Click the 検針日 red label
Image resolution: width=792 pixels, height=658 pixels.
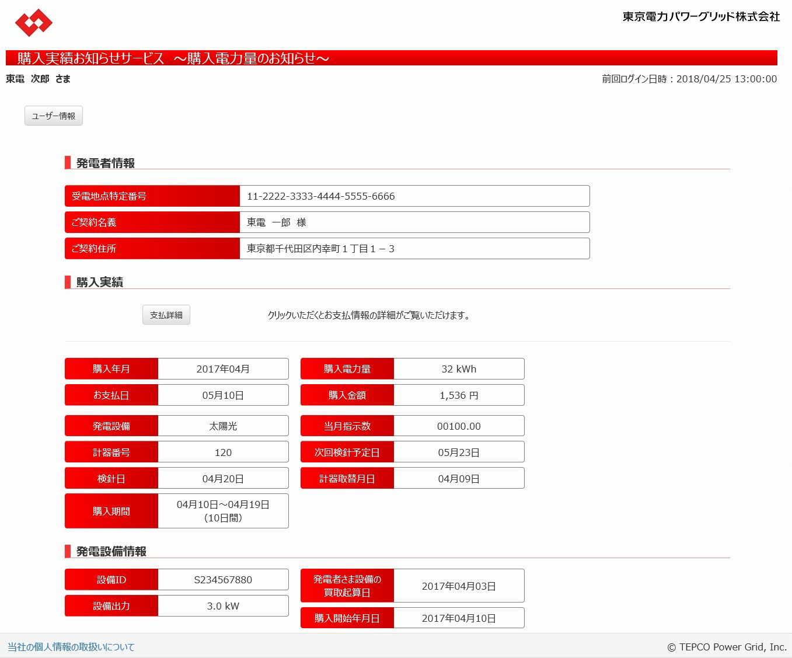tap(111, 479)
